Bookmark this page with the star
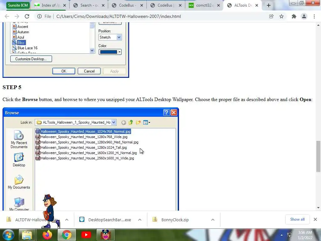 click(282, 16)
